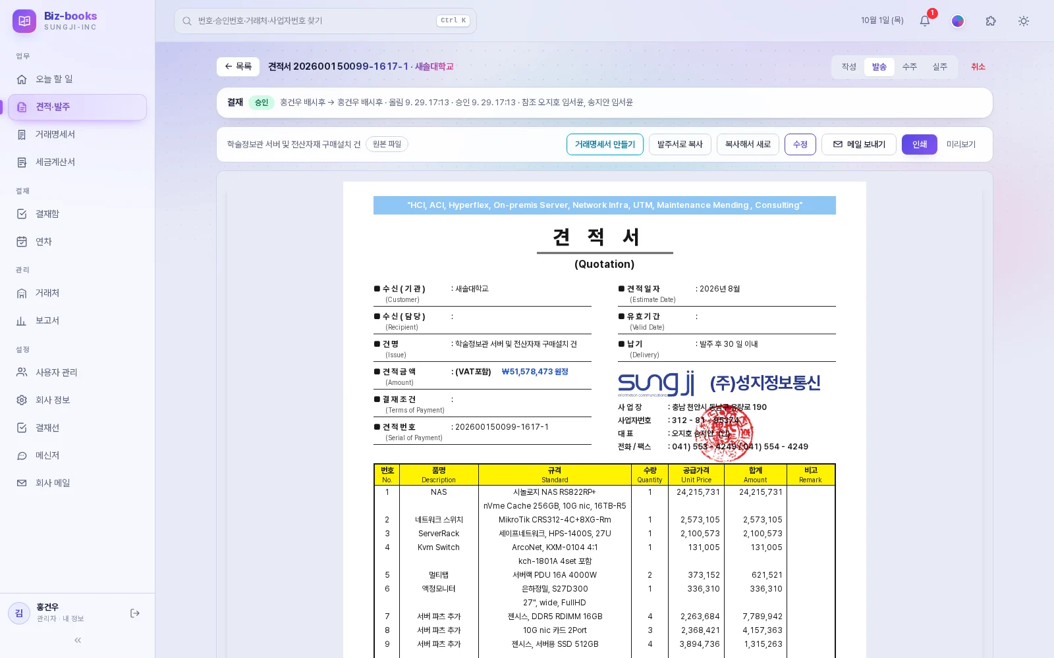This screenshot has width=1054, height=658.
Task: Toggle light/dark theme sun icon
Action: pyautogui.click(x=1024, y=21)
